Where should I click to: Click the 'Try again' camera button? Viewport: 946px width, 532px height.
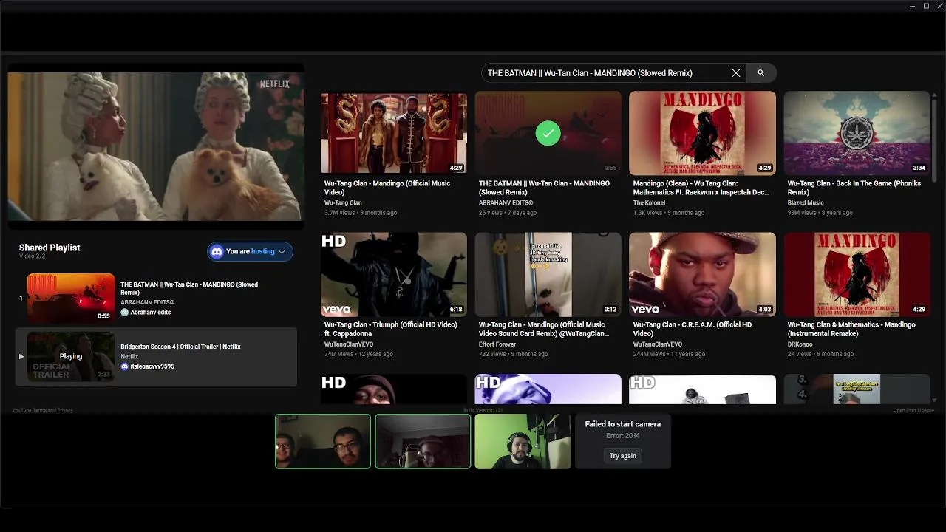[623, 456]
